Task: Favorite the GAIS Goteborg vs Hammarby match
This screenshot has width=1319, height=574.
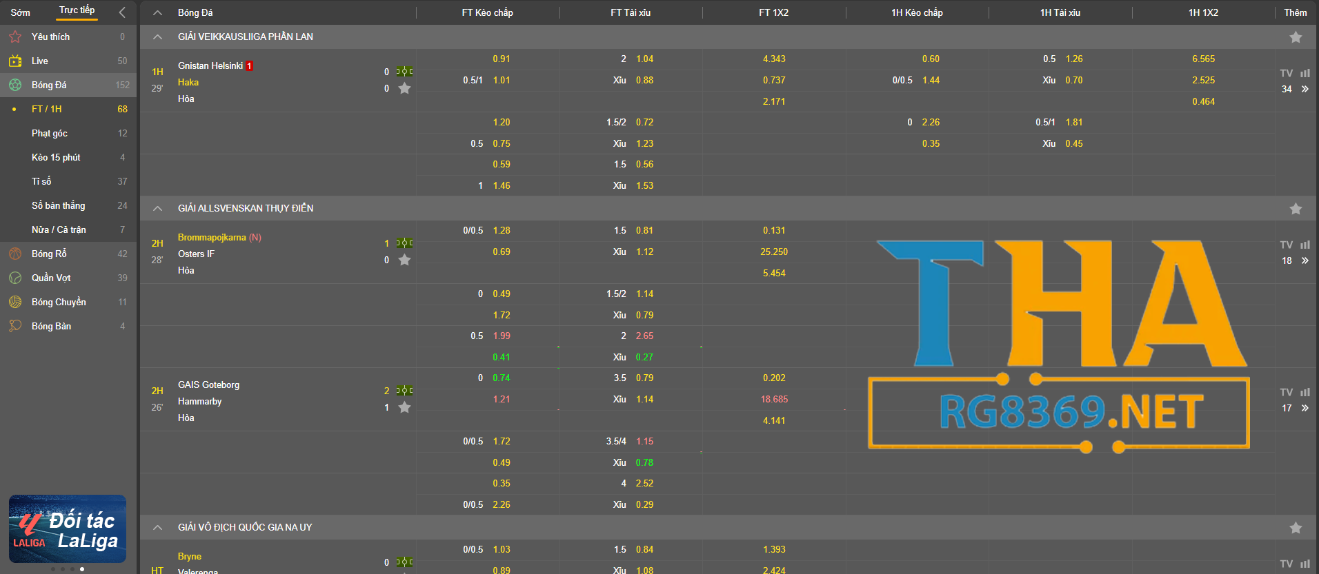Action: pyautogui.click(x=404, y=407)
